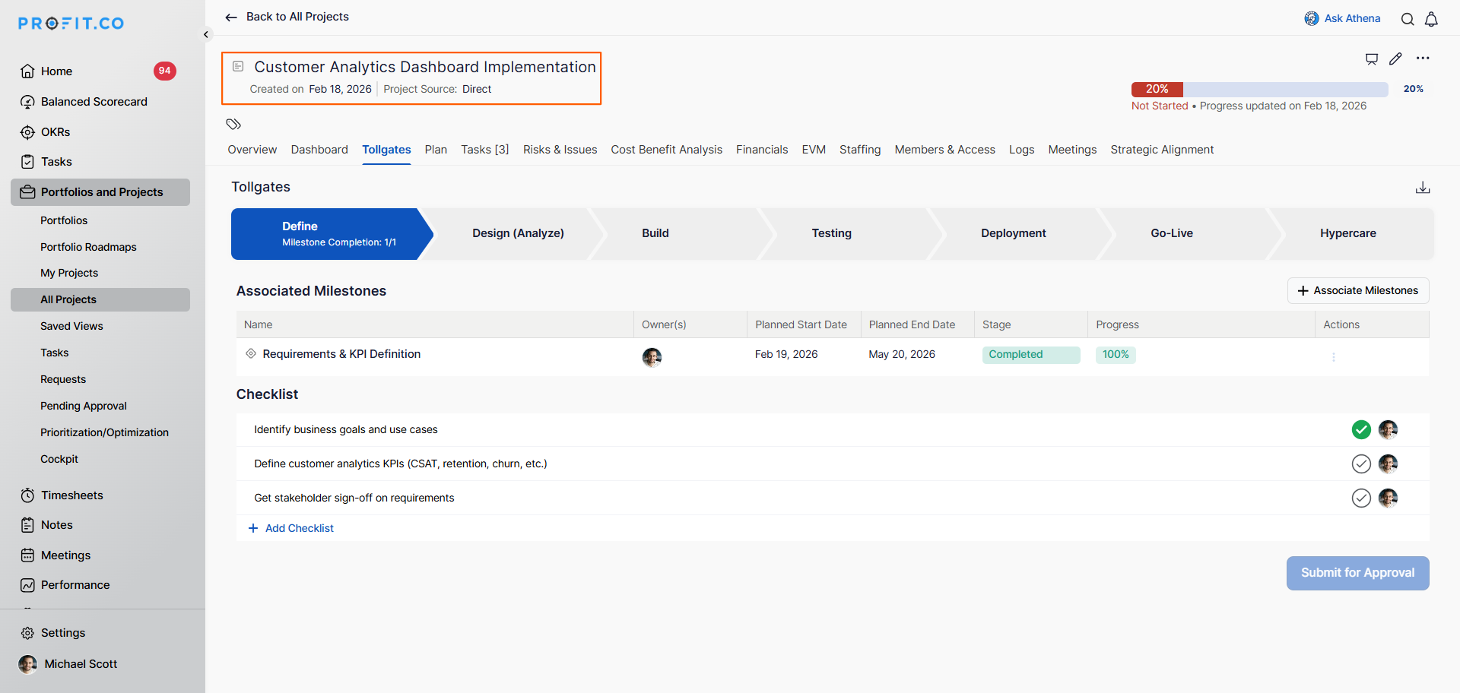The image size is (1460, 693).
Task: Mark 'Define customer analytics KPIs' as complete
Action: (x=1361, y=464)
